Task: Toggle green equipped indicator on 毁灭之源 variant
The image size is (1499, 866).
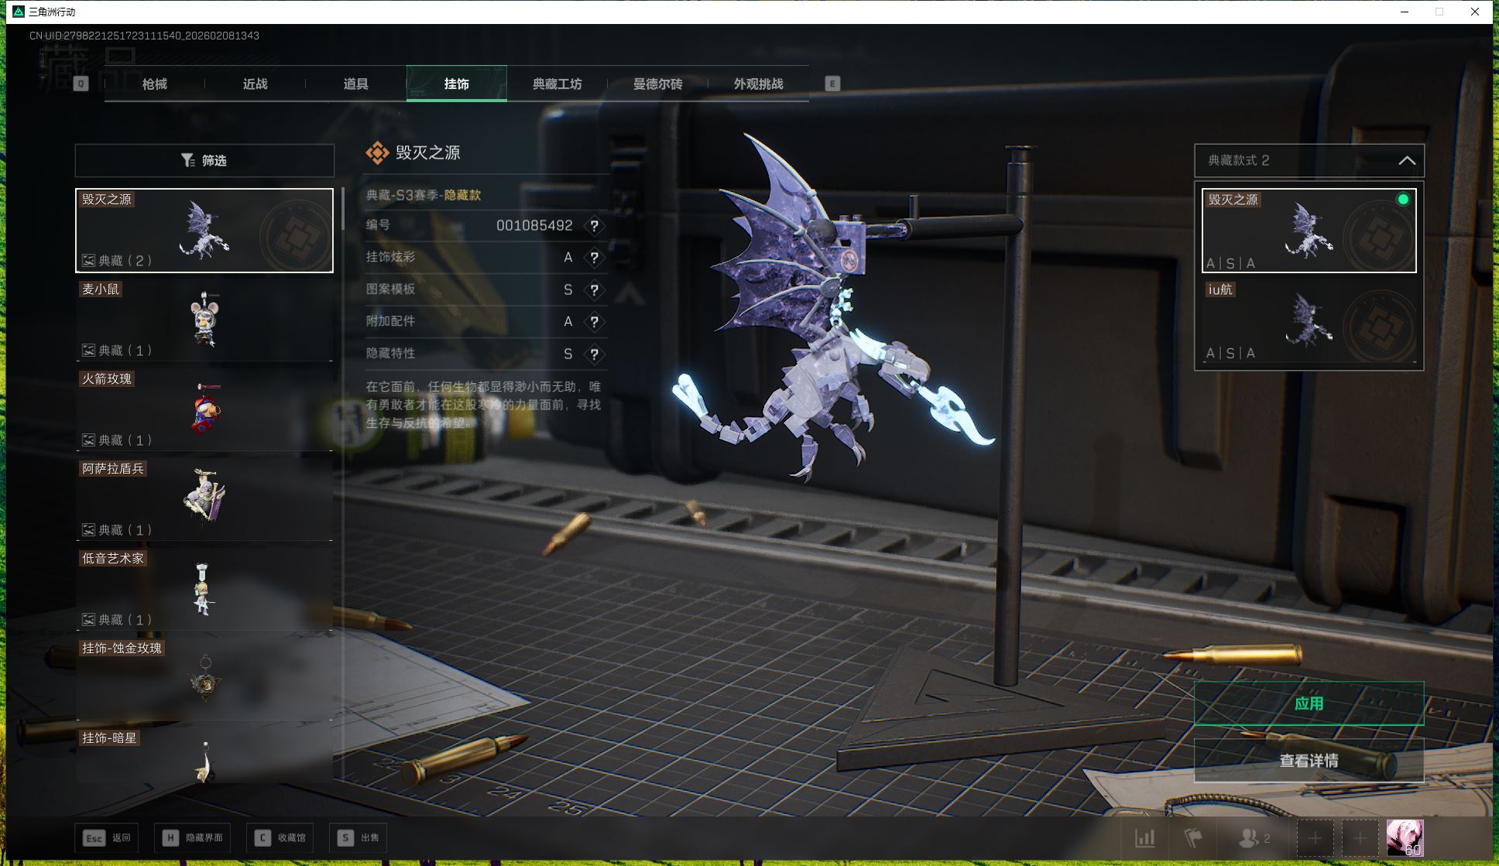Action: (x=1402, y=200)
